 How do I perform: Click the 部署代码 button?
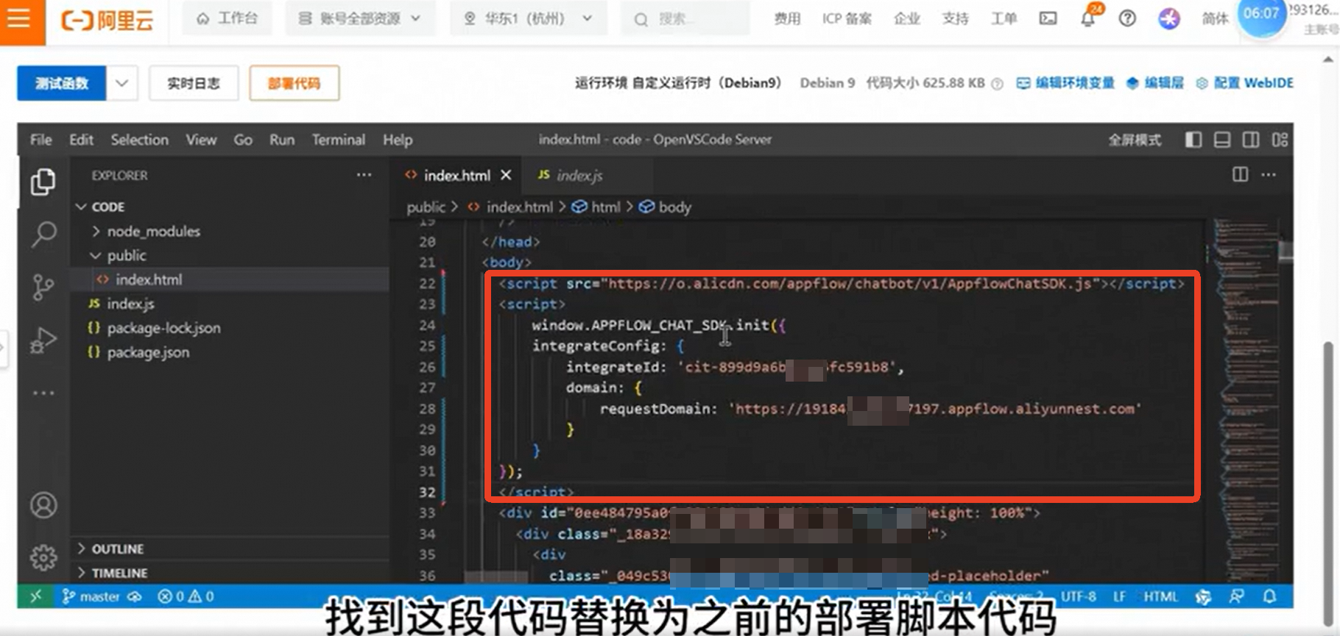click(294, 83)
